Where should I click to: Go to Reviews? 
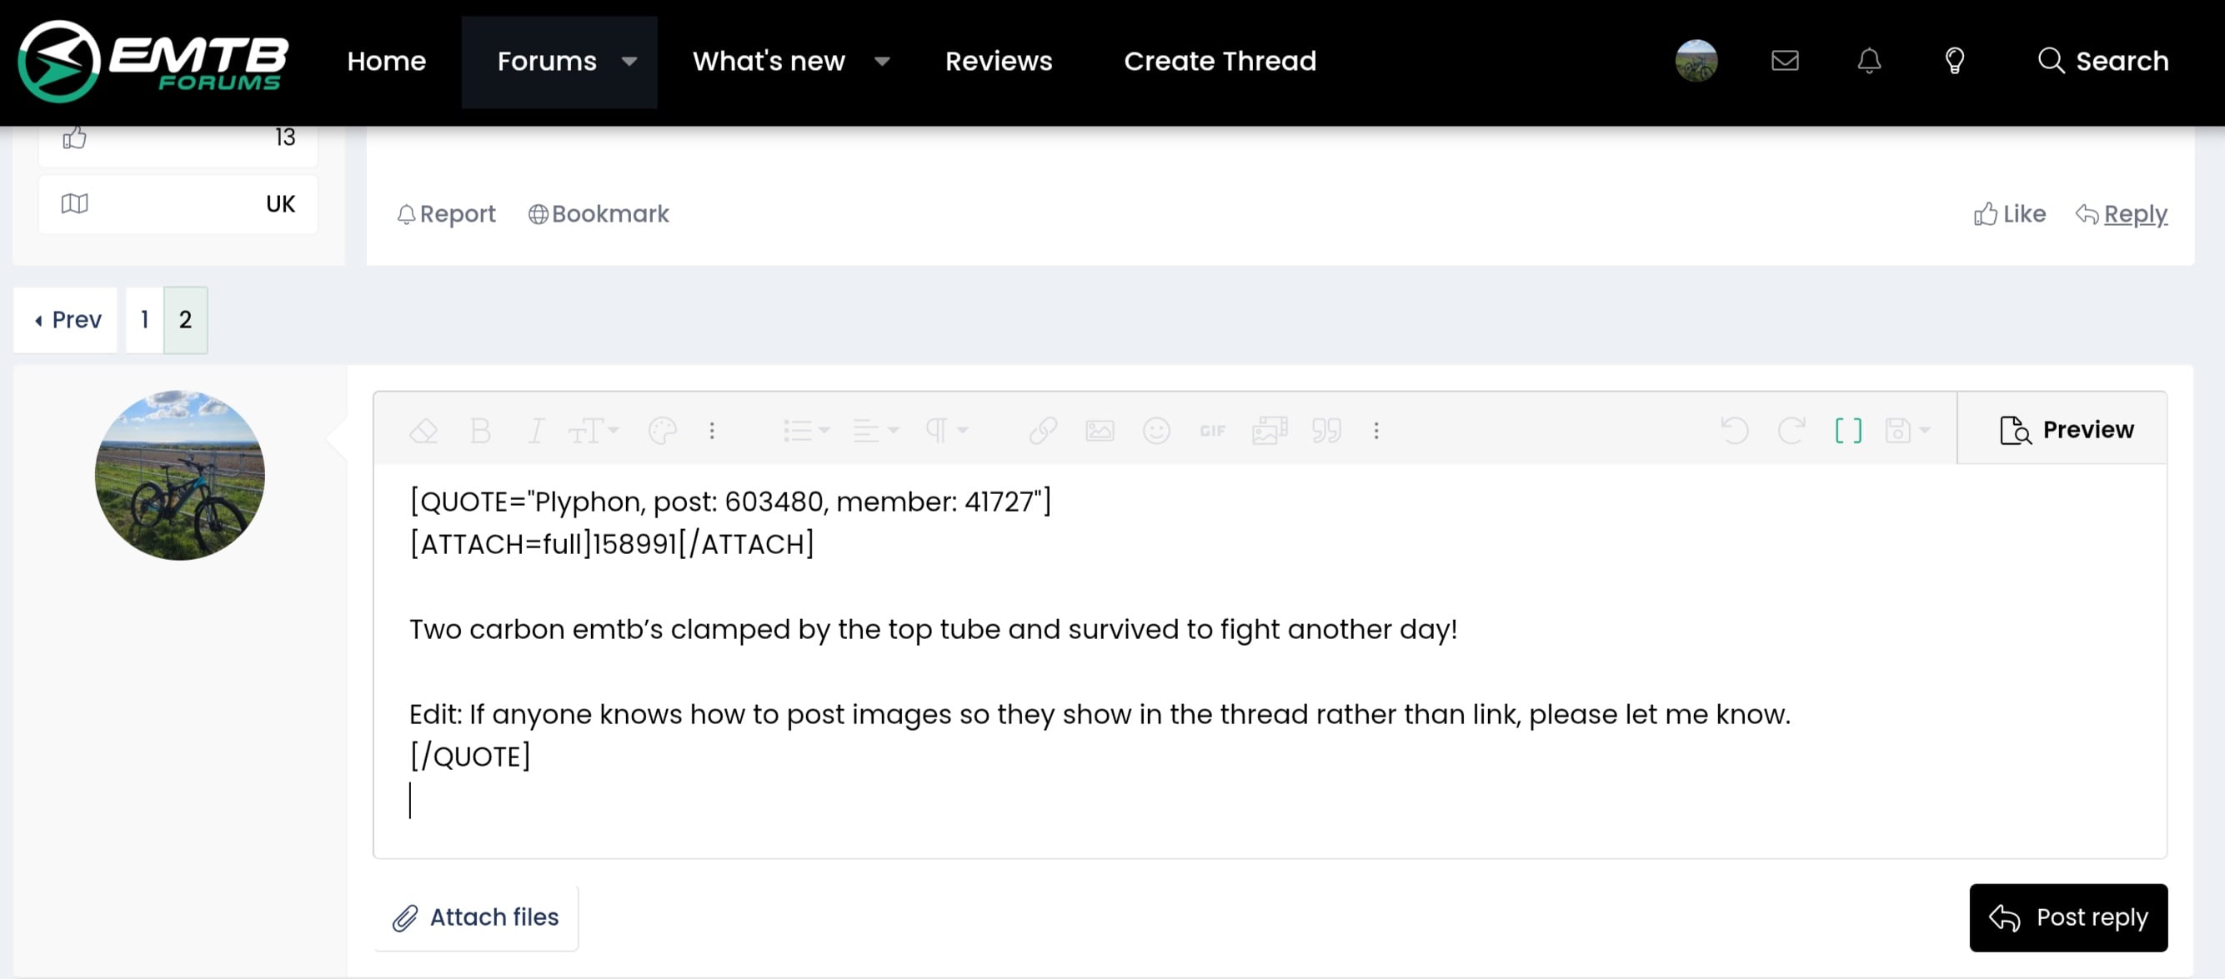click(999, 62)
